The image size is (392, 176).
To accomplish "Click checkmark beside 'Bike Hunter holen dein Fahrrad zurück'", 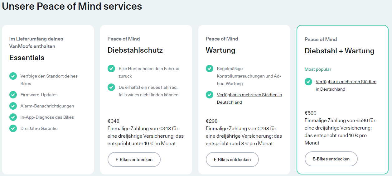I will pyautogui.click(x=111, y=69).
